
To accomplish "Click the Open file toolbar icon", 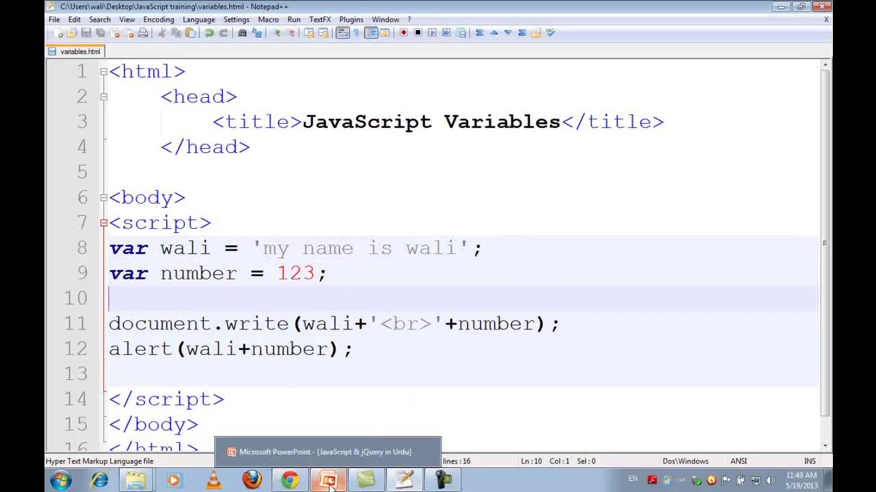I will 72,33.
